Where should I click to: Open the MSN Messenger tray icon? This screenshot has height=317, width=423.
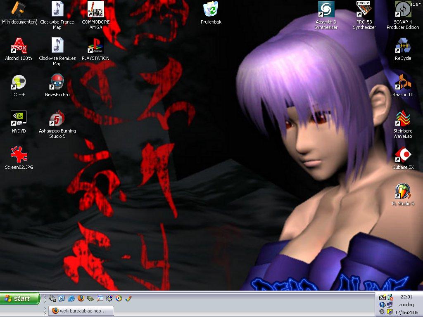pyautogui.click(x=390, y=297)
